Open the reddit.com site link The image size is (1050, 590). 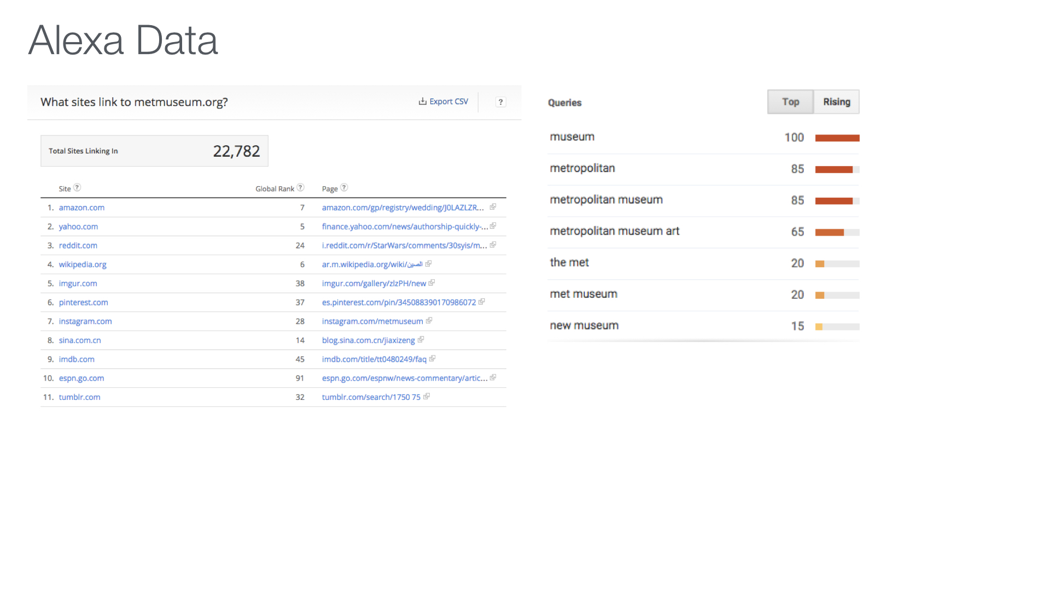[78, 246]
